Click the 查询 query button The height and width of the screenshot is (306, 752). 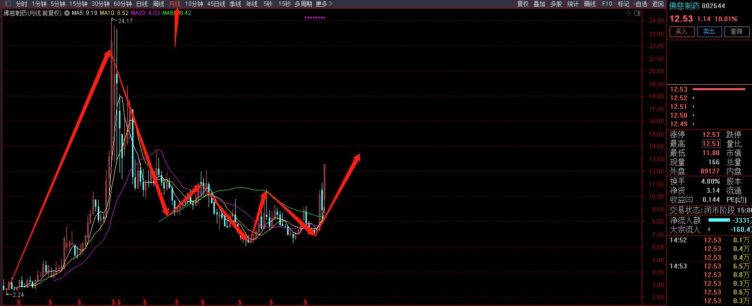[x=737, y=32]
